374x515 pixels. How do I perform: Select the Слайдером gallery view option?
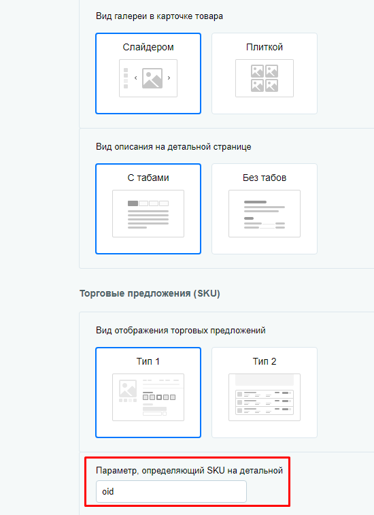(148, 73)
